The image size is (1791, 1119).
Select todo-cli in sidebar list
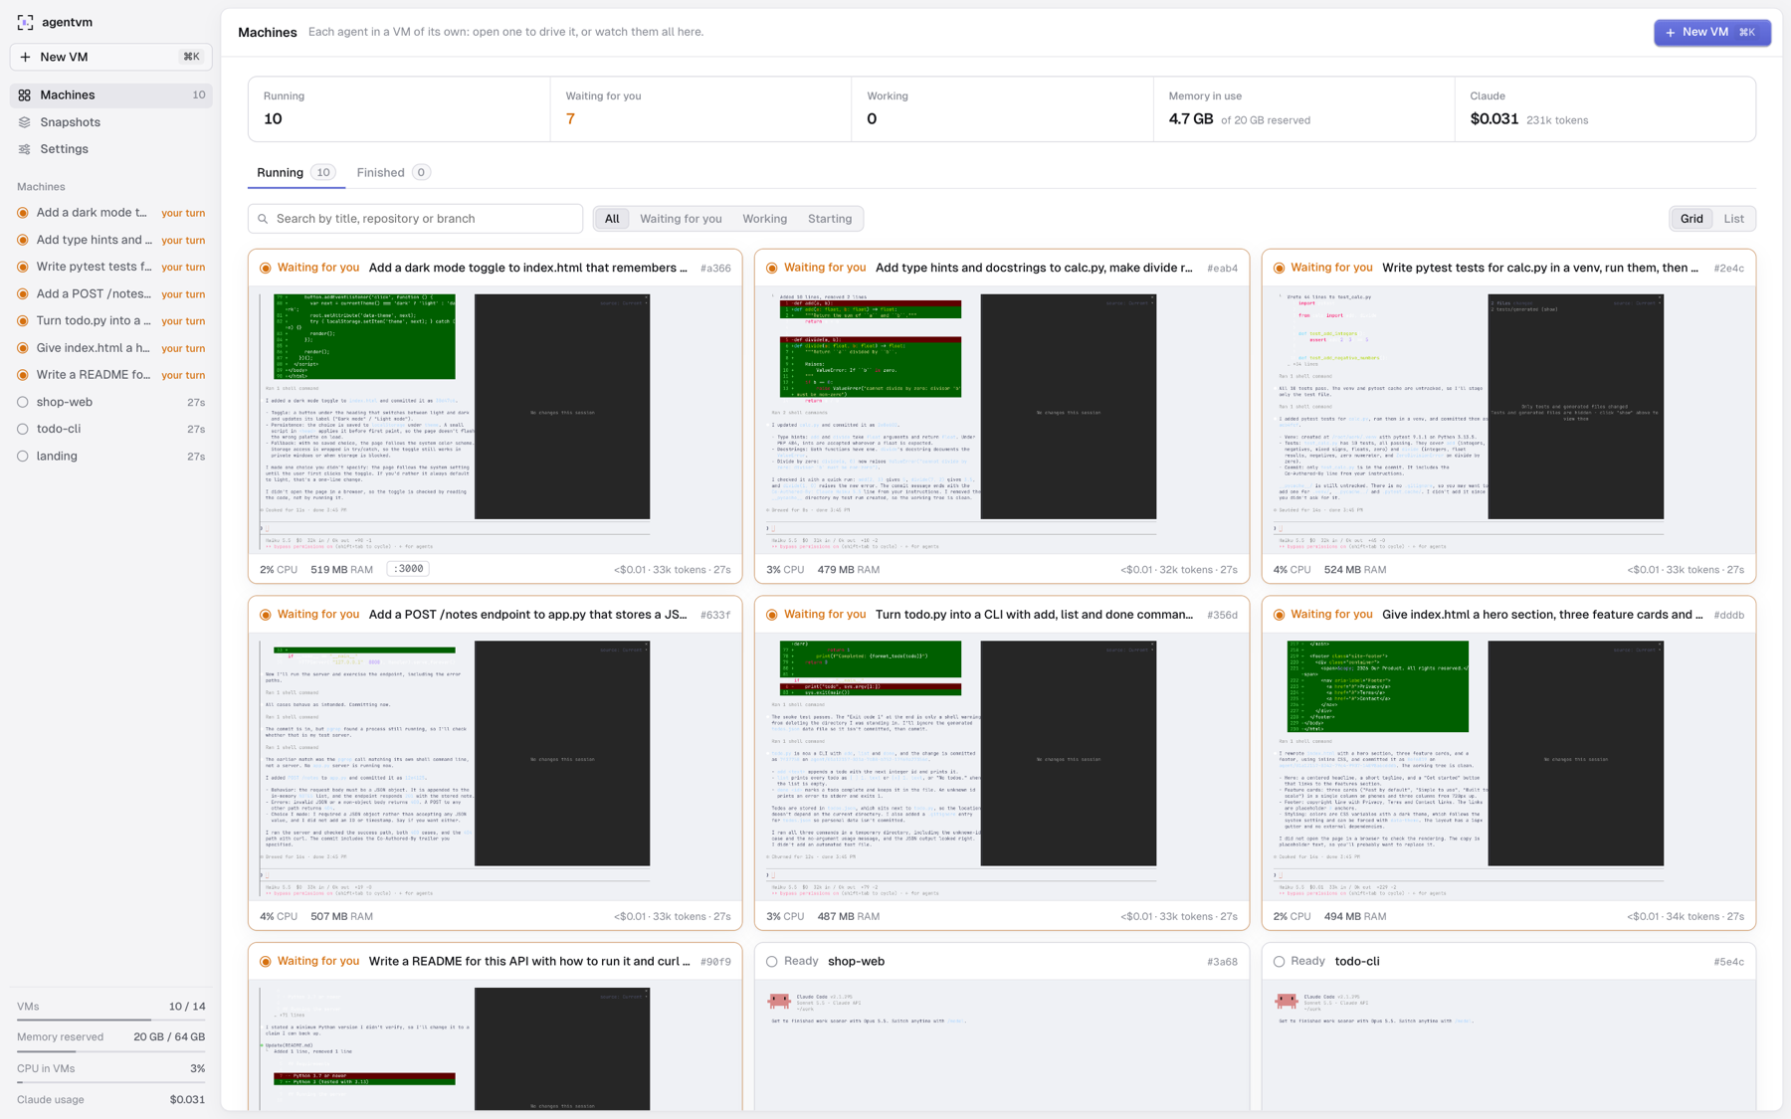click(x=110, y=430)
